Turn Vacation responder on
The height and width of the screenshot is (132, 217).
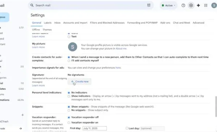pos(69,123)
